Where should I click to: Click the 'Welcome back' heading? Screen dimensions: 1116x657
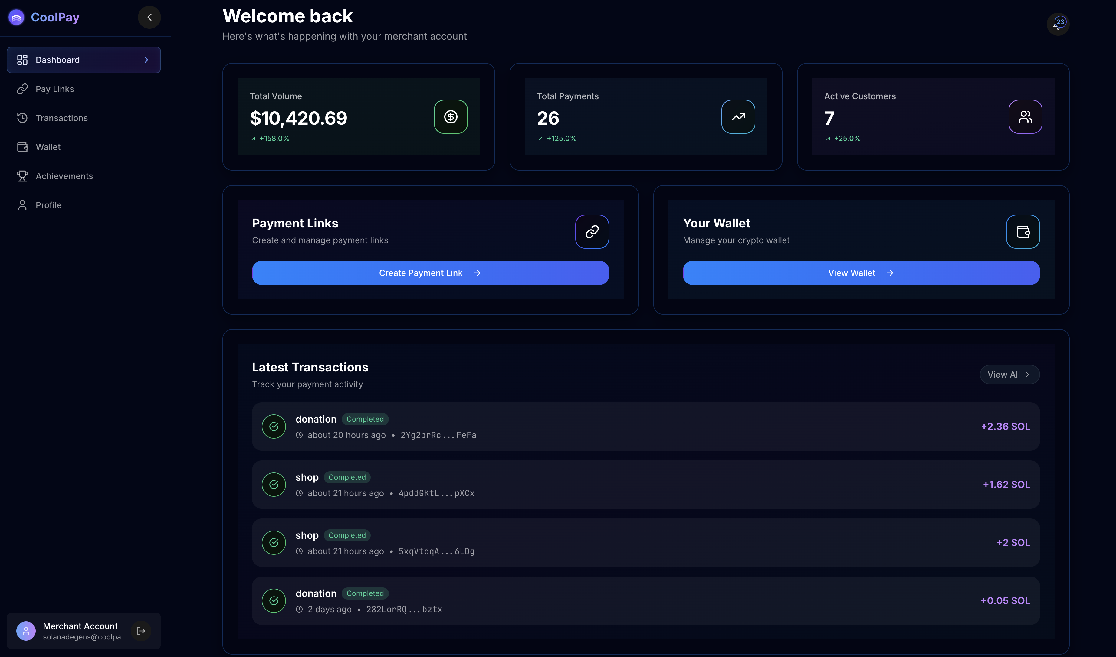tap(287, 16)
